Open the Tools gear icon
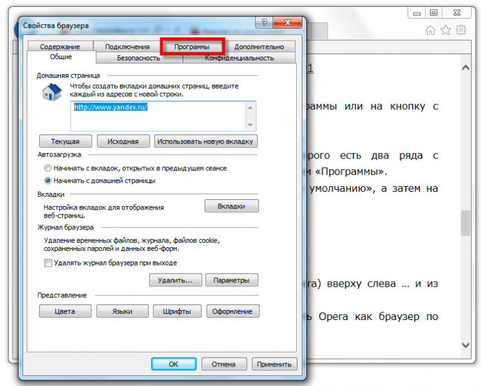 pyautogui.click(x=461, y=30)
